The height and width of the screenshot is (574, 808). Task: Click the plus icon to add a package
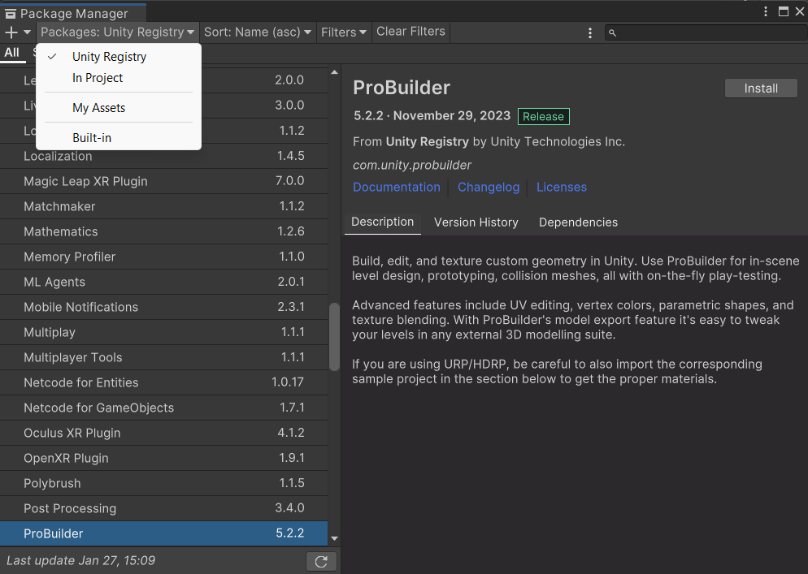pos(11,32)
